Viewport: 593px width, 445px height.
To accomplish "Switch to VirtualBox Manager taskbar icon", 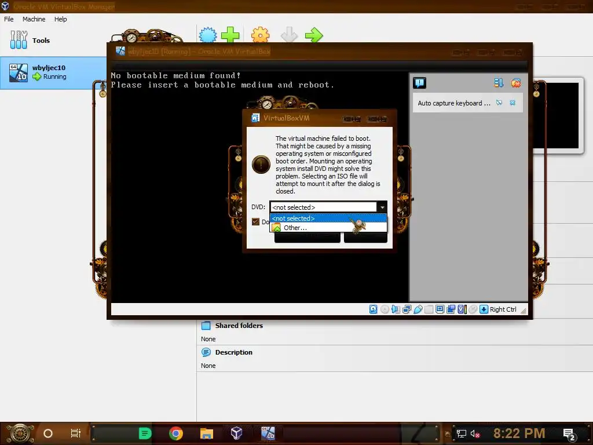I will click(x=236, y=433).
